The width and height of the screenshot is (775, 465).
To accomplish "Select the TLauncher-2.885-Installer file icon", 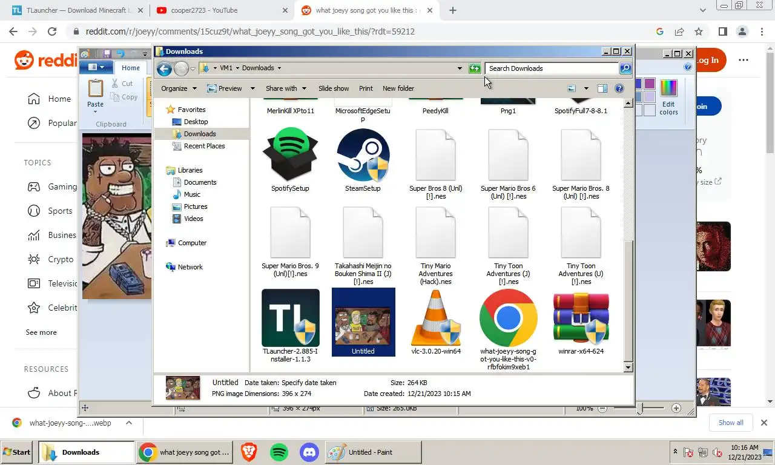I will tap(291, 317).
